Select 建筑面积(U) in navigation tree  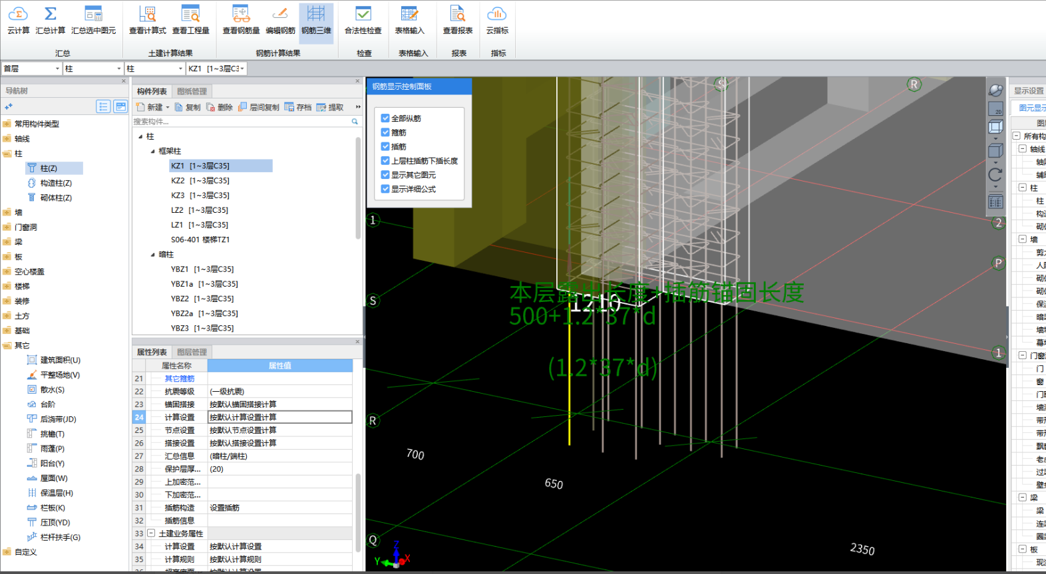pos(60,360)
